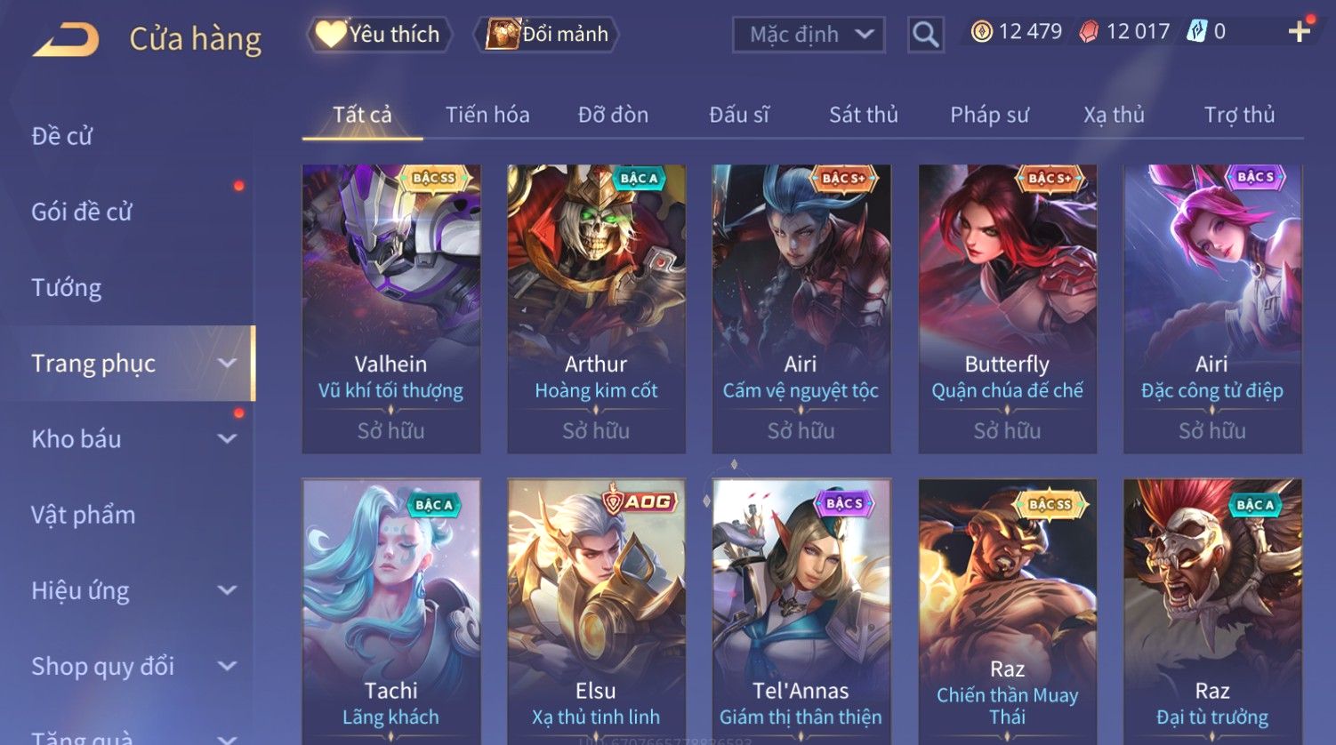Switch to the Sát thủ tab
This screenshot has width=1336, height=745.
863,115
